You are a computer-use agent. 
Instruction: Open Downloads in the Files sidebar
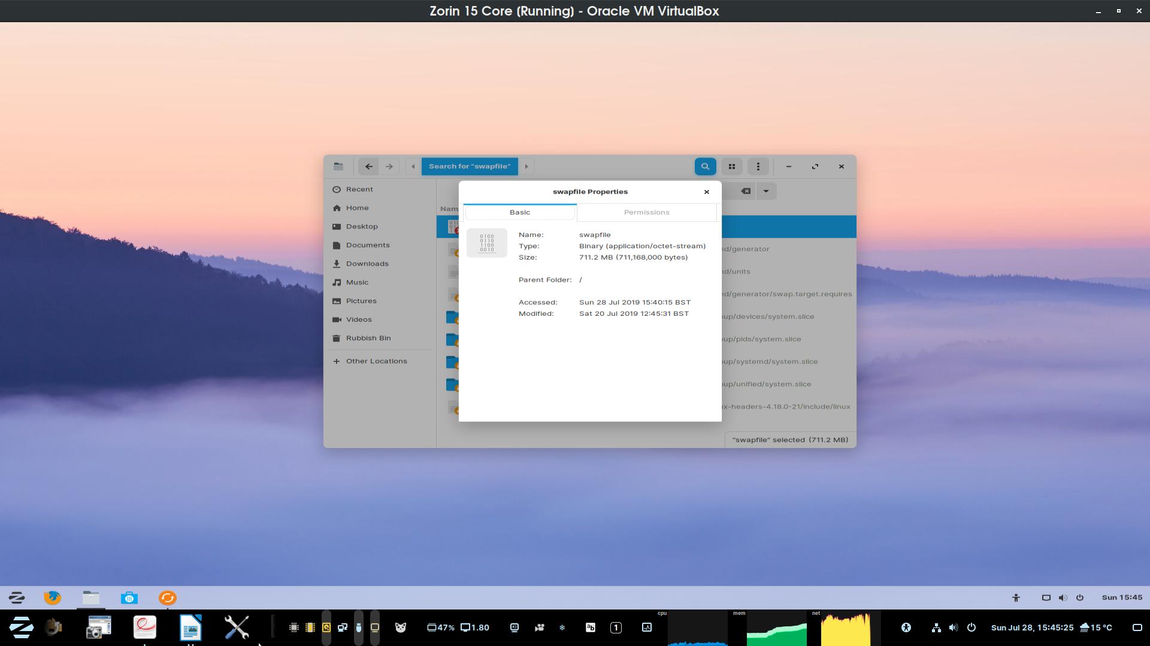[x=380, y=263]
